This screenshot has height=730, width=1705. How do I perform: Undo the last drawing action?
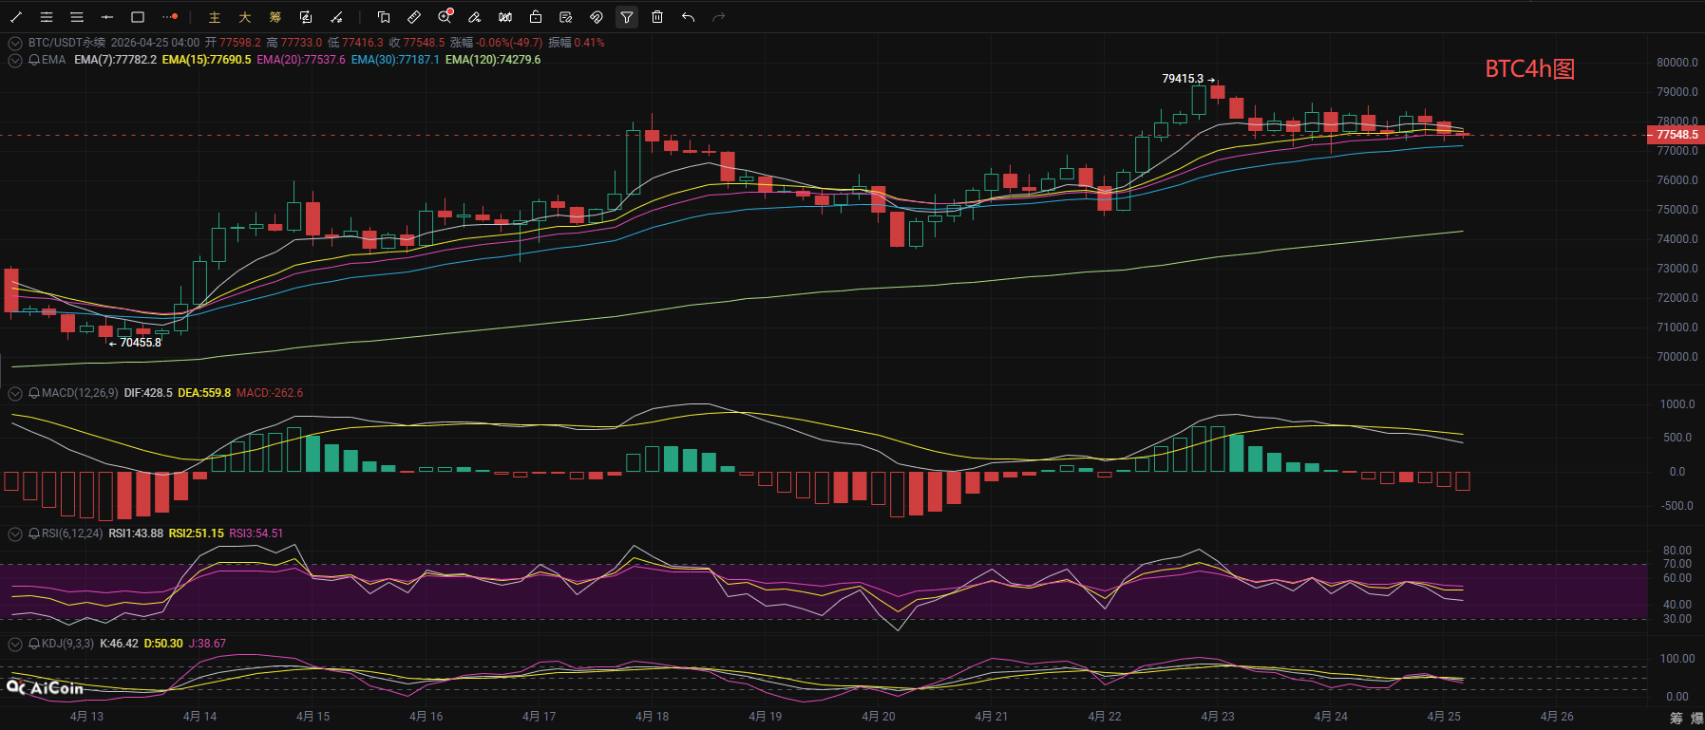click(688, 17)
